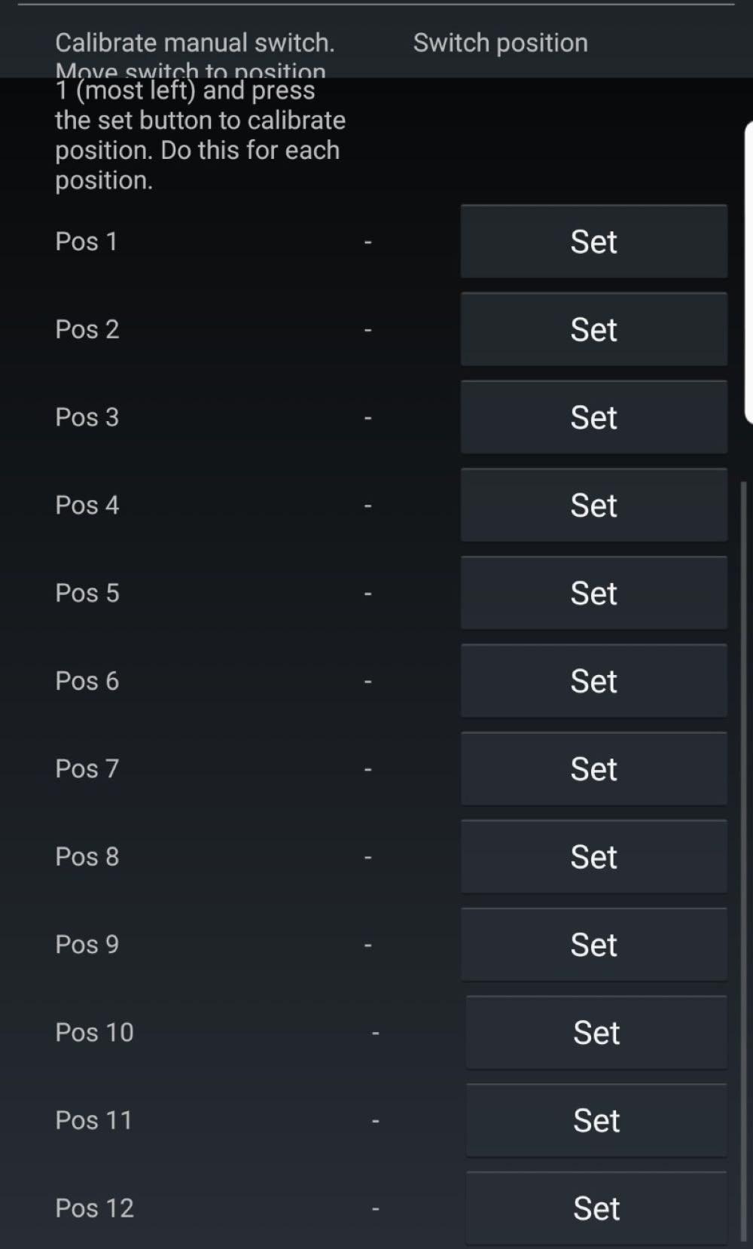Calibrate Pos 8 by pressing Set
This screenshot has width=753, height=1249.
[x=593, y=857]
